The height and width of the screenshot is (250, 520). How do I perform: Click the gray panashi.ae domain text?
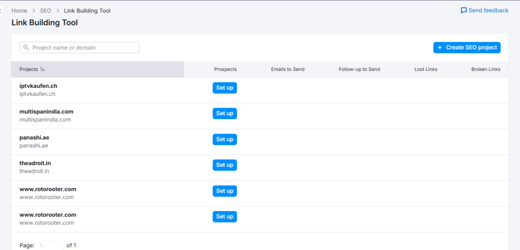click(x=34, y=146)
